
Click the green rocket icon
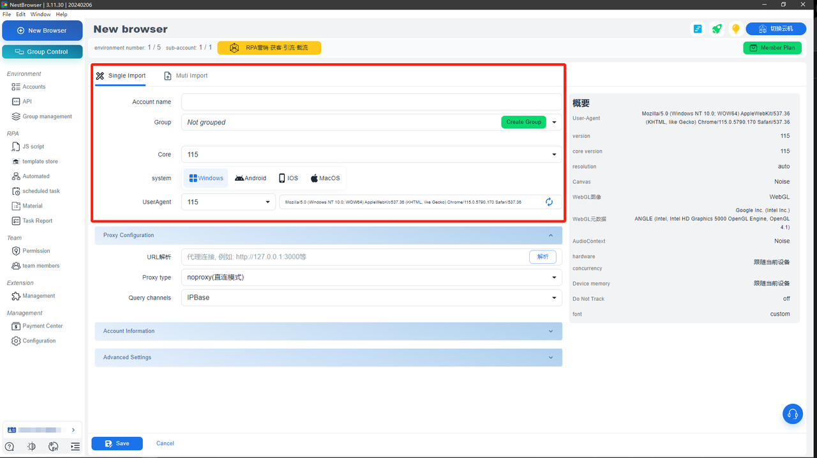coord(717,29)
